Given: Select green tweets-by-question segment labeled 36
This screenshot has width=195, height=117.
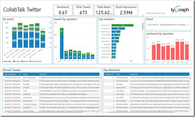Looking at the screenshot, I should 70,52.
